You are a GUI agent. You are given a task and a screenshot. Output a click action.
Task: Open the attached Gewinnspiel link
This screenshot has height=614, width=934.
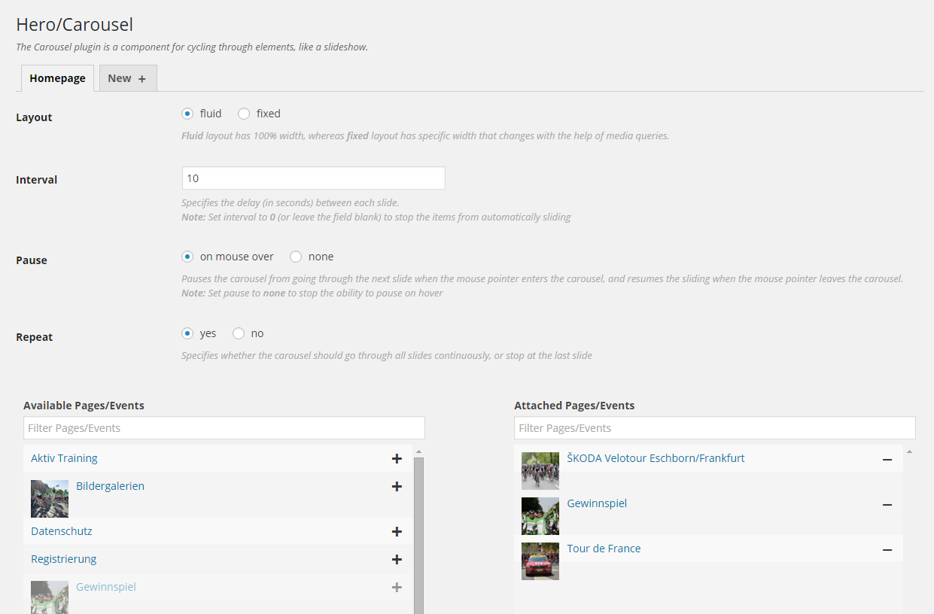tap(597, 503)
